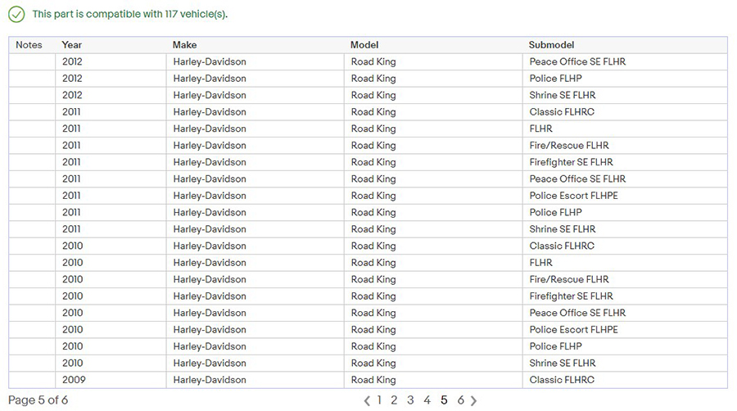Click the previous page arrow in pagination
The image size is (737, 411).
(x=367, y=400)
